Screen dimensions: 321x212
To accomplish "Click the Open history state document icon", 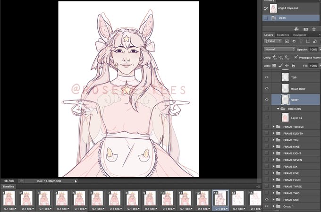I will tap(273, 18).
